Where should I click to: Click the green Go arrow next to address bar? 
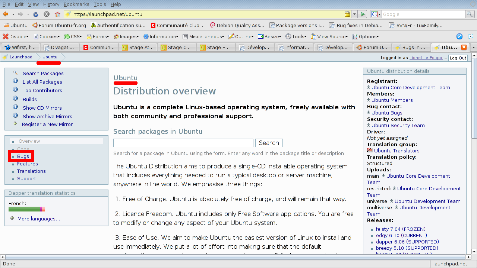coord(362,14)
